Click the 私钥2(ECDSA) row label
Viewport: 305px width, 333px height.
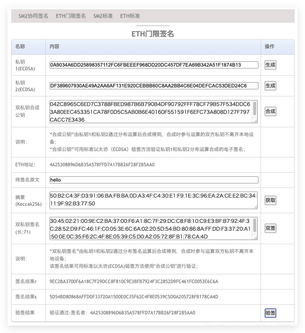(x=25, y=86)
